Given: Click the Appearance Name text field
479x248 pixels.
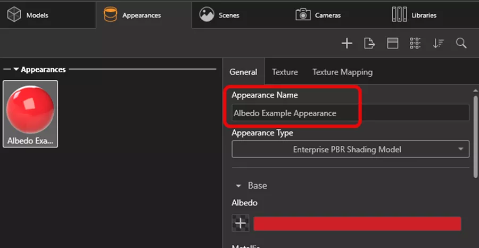Looking at the screenshot, I should [350, 113].
